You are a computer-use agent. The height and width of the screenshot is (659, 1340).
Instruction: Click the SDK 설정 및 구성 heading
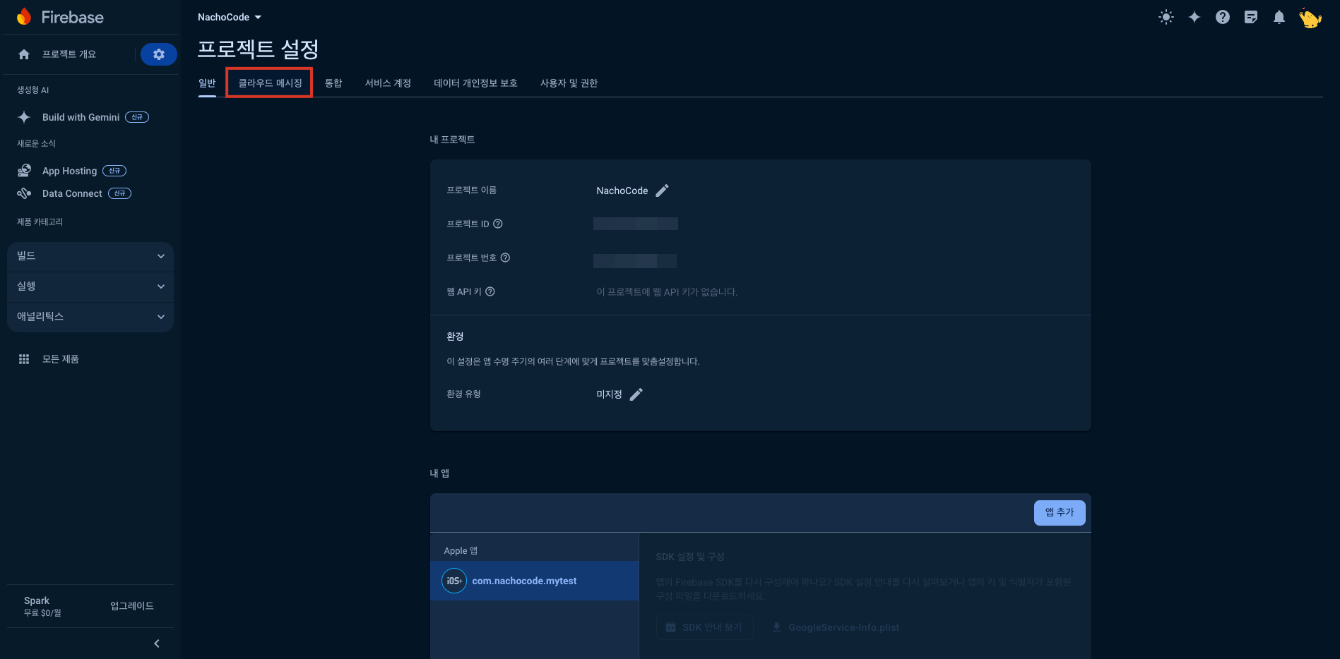click(690, 557)
